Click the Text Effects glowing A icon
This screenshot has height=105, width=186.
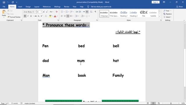point(46,16)
